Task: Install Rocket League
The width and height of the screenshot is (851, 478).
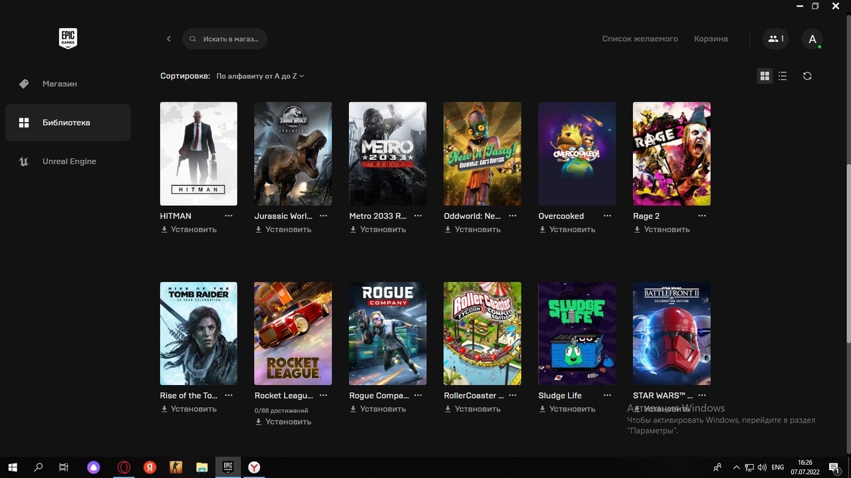Action: click(x=283, y=422)
